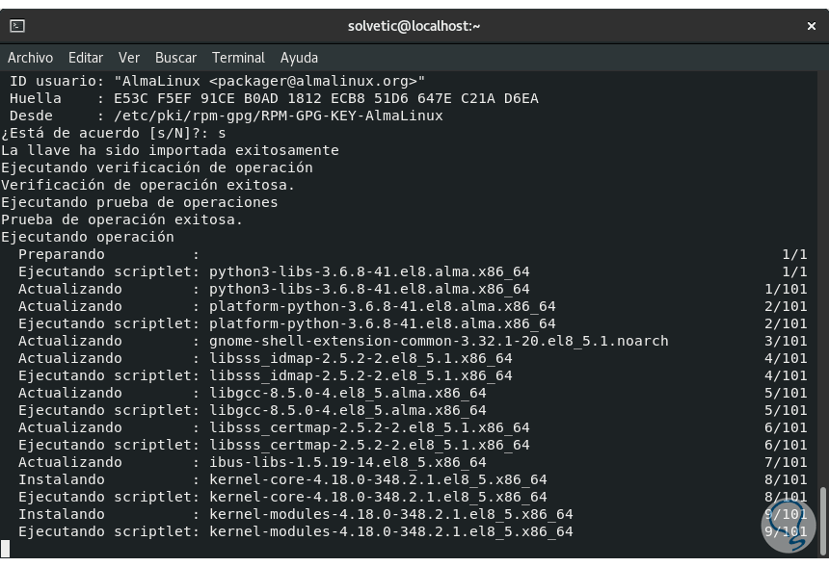Click the 'La llave ha sido importada' message
829x567 pixels.
click(x=170, y=150)
